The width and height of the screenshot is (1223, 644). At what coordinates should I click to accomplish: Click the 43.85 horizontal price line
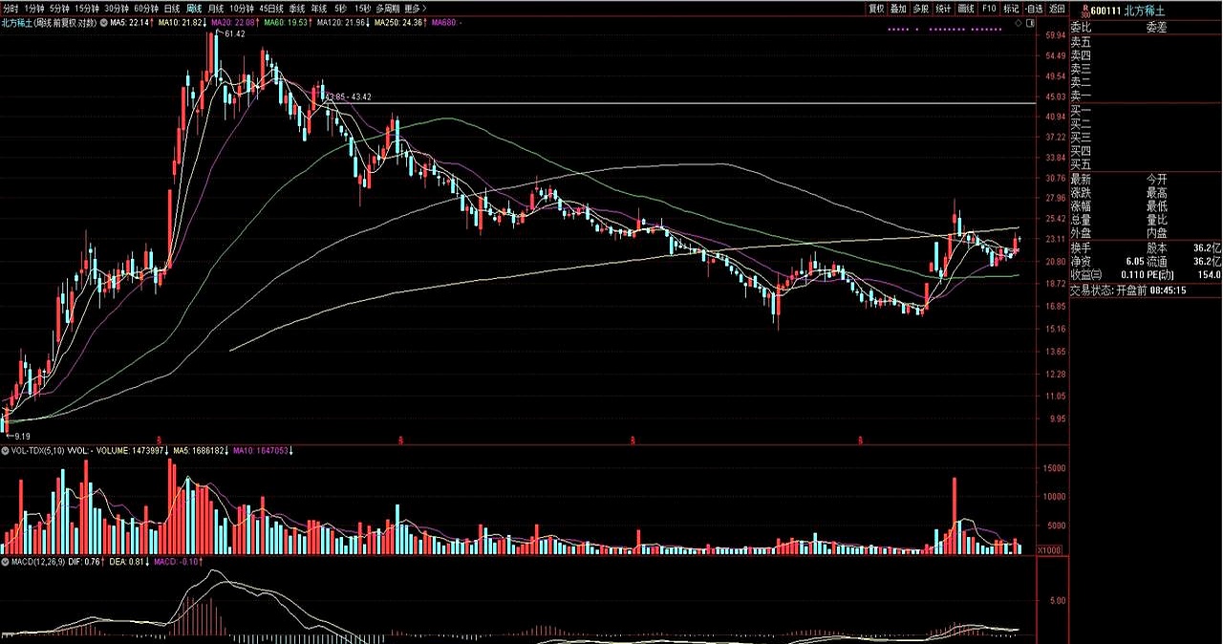tap(669, 102)
